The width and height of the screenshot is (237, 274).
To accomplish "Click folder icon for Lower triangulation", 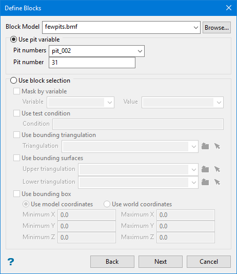I will coord(205,182).
